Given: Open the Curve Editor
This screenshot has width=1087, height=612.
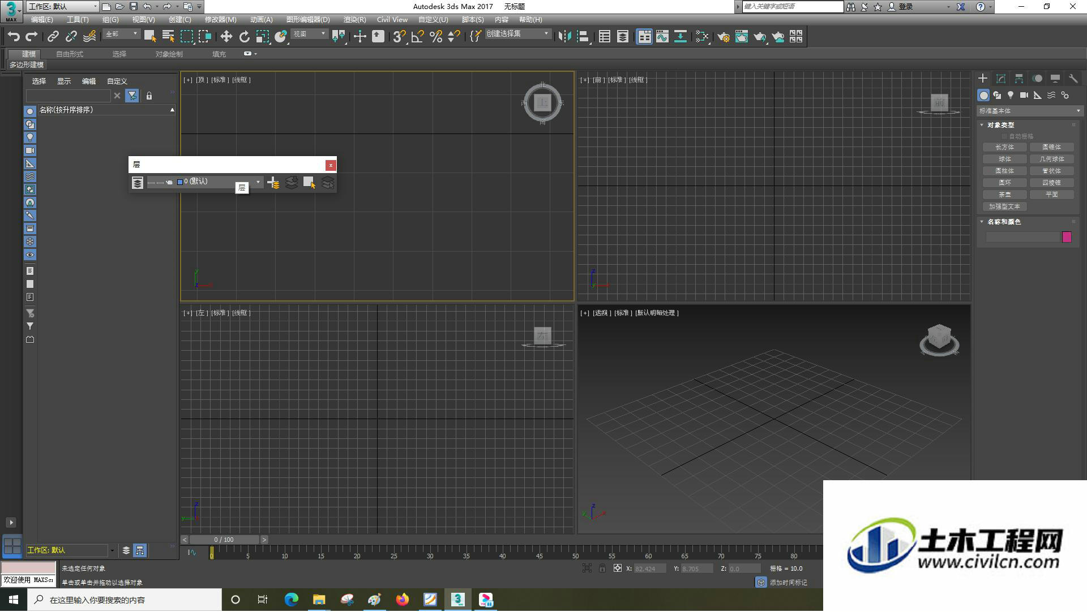Looking at the screenshot, I should (x=662, y=37).
